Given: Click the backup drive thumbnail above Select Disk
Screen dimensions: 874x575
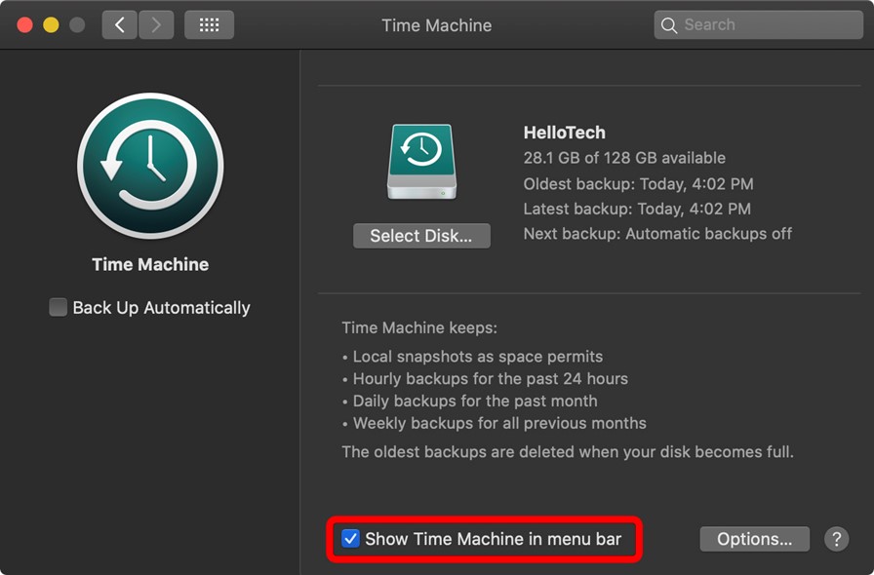Looking at the screenshot, I should (x=423, y=161).
